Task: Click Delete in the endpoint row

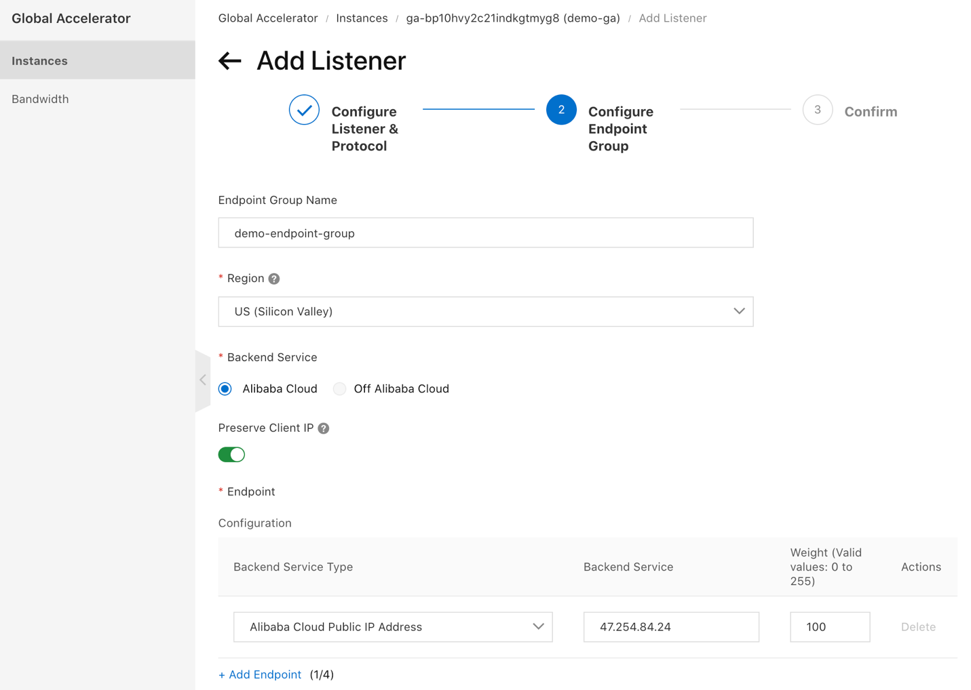Action: [918, 627]
